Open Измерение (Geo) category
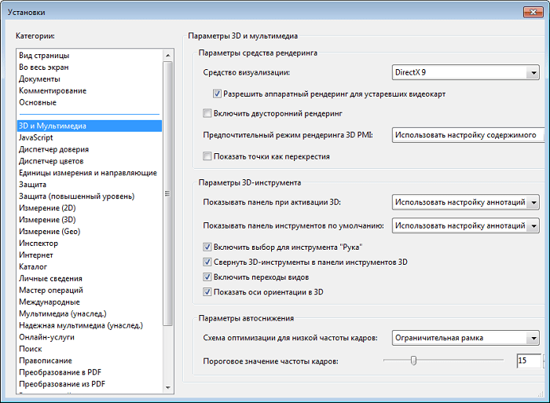This screenshot has width=550, height=403. [x=90, y=232]
